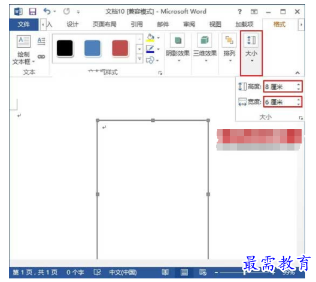Switch to the 设计 tab
The width and height of the screenshot is (316, 282).
72,24
